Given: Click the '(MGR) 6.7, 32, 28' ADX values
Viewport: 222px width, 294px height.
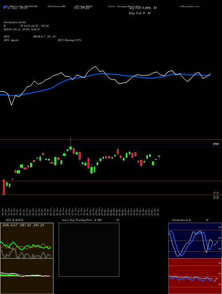Looking at the screenshot, I should (44, 37).
